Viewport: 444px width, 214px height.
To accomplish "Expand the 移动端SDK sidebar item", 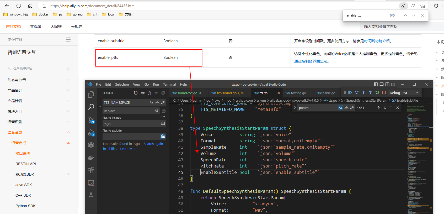I will click(68, 174).
